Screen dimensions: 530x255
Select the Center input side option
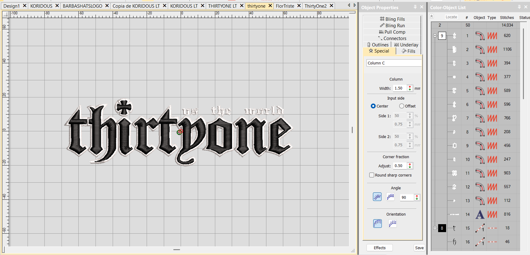click(x=373, y=106)
